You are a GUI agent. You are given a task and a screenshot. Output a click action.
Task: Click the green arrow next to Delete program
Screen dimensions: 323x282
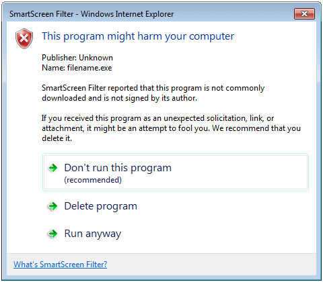[x=53, y=206]
